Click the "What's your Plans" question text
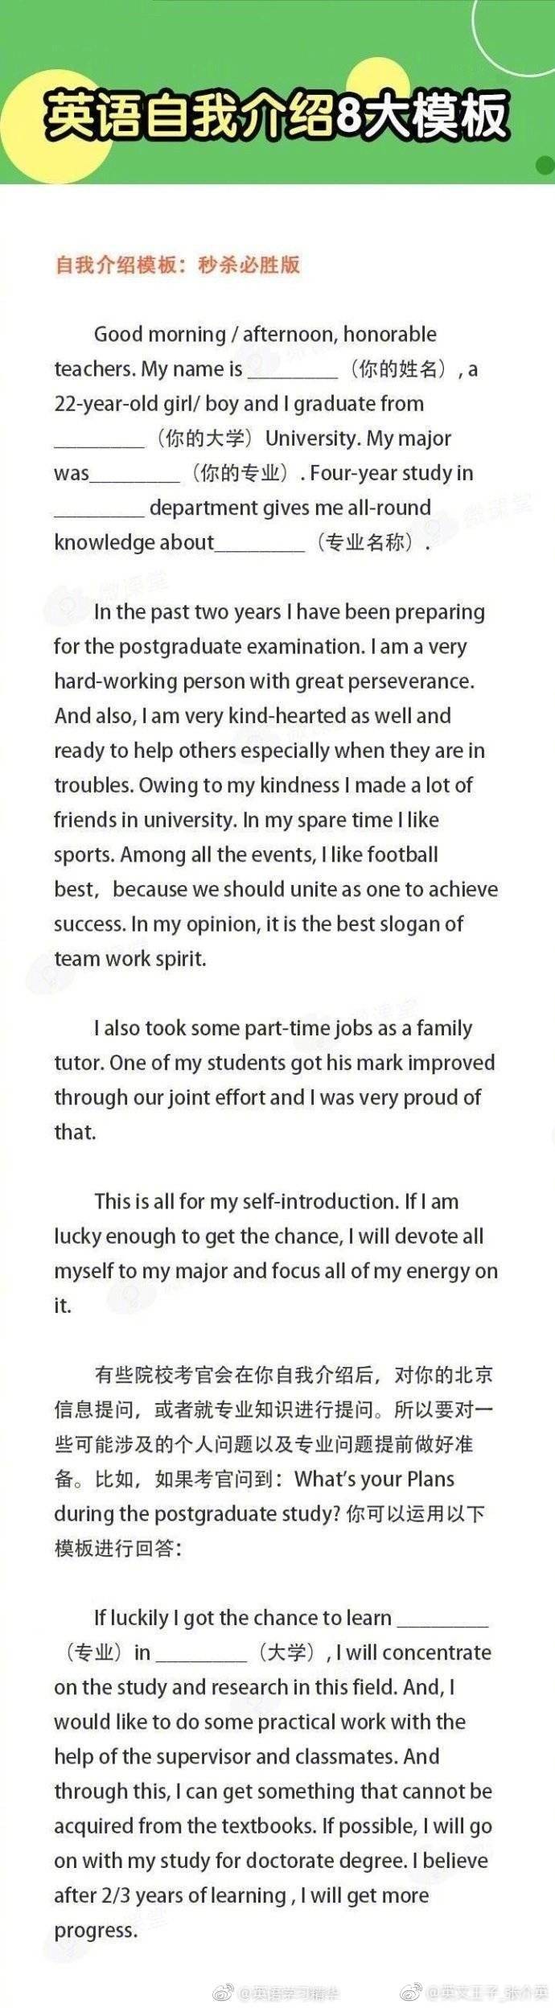 pyautogui.click(x=374, y=1479)
